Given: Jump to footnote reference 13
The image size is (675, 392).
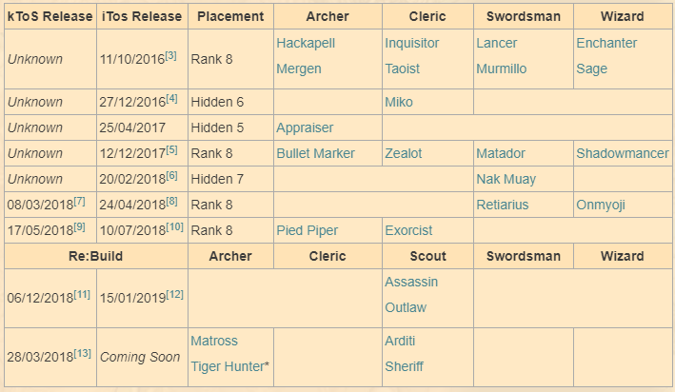Looking at the screenshot, I should pyautogui.click(x=83, y=353).
